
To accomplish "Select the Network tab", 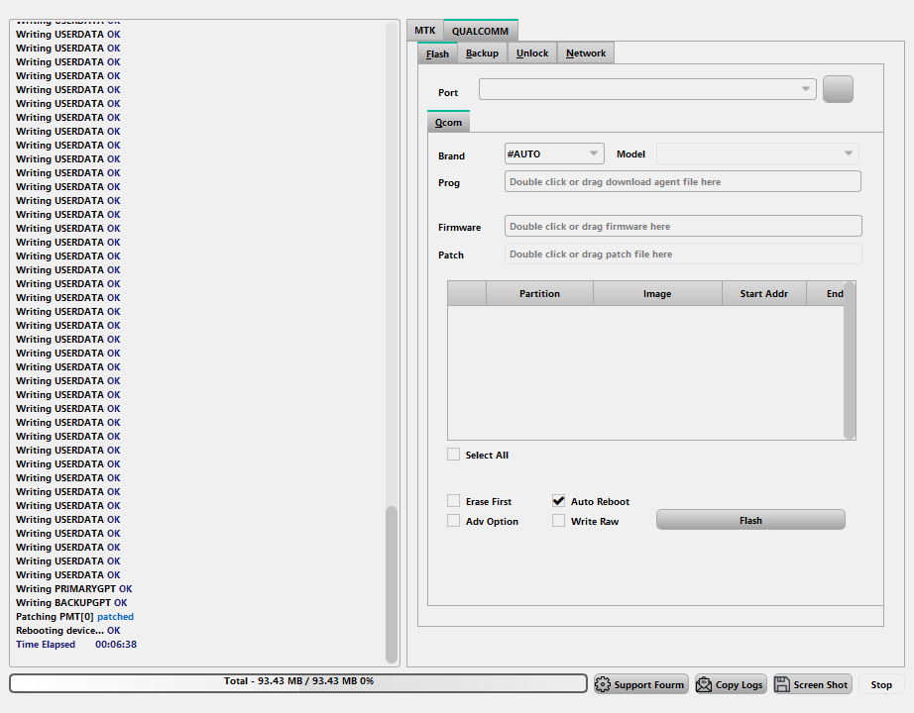I will click(x=586, y=53).
